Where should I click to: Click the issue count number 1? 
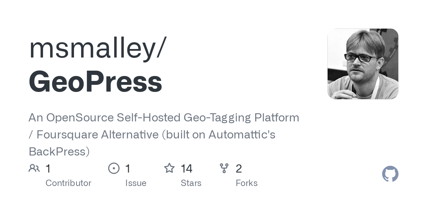coord(128,169)
